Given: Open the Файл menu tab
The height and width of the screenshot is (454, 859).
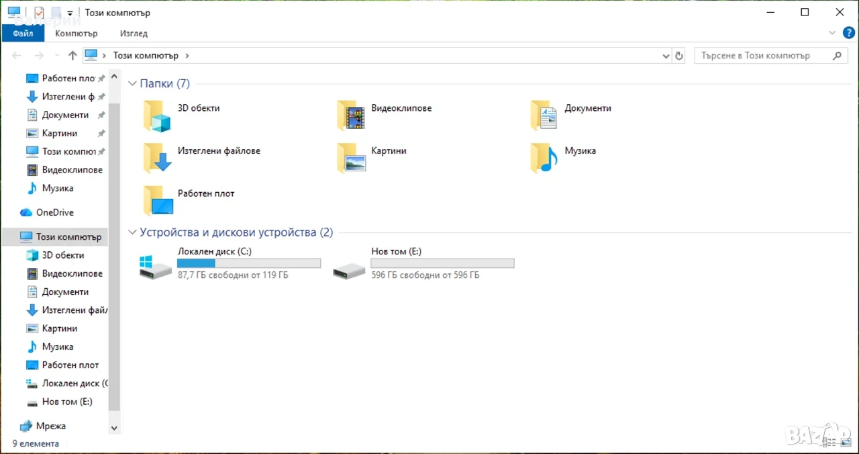Looking at the screenshot, I should coord(23,33).
